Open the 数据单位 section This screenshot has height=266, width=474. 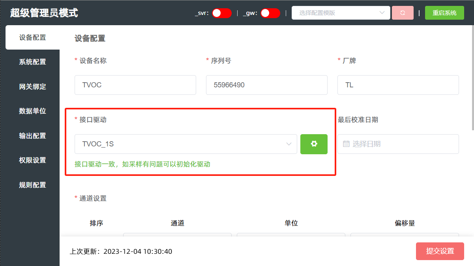(32, 111)
